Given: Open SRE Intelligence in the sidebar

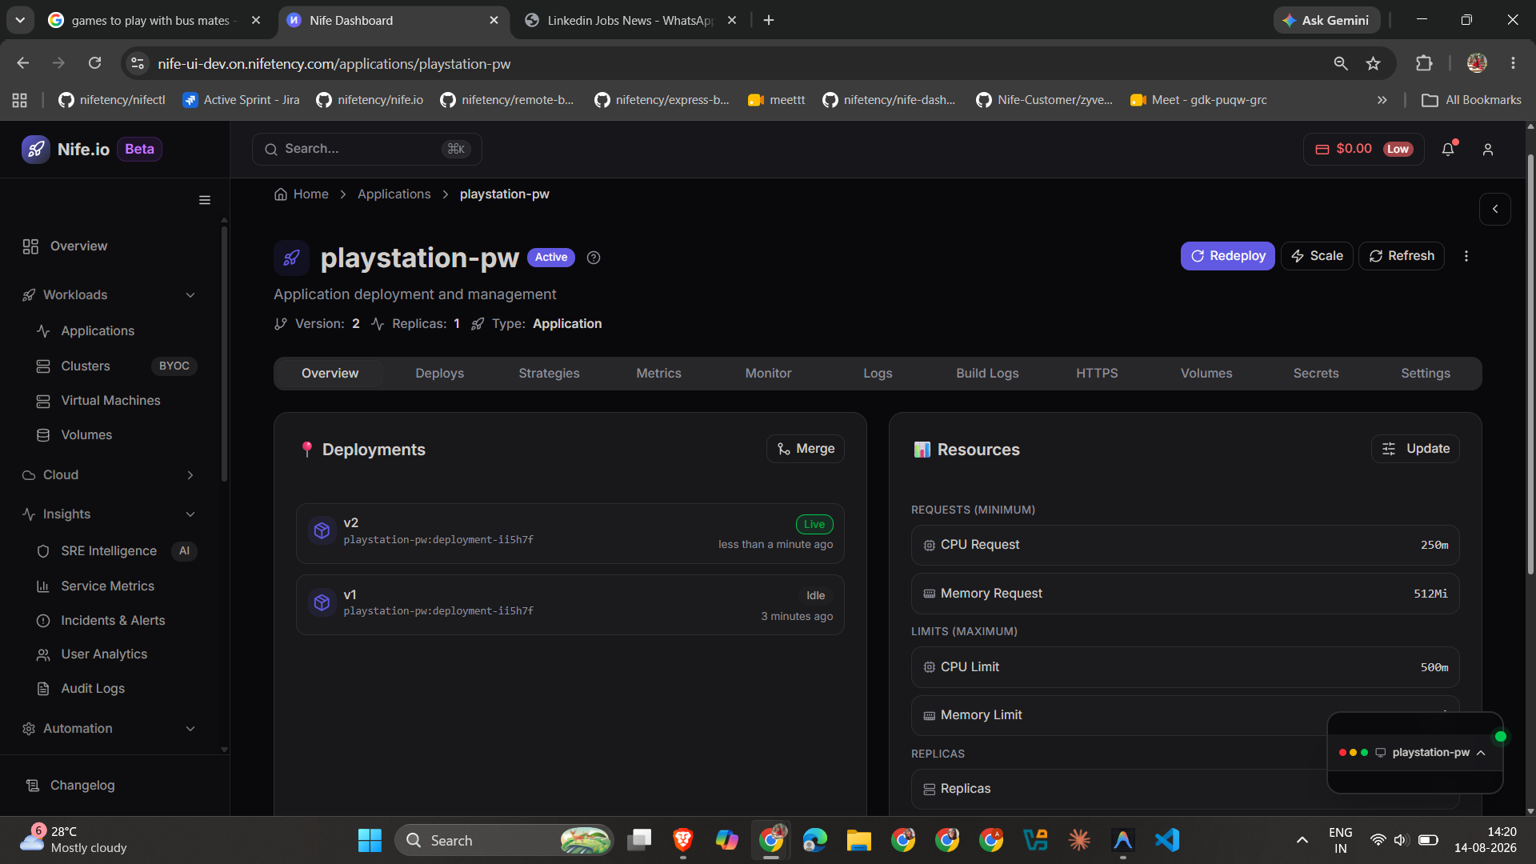Looking at the screenshot, I should (x=110, y=551).
